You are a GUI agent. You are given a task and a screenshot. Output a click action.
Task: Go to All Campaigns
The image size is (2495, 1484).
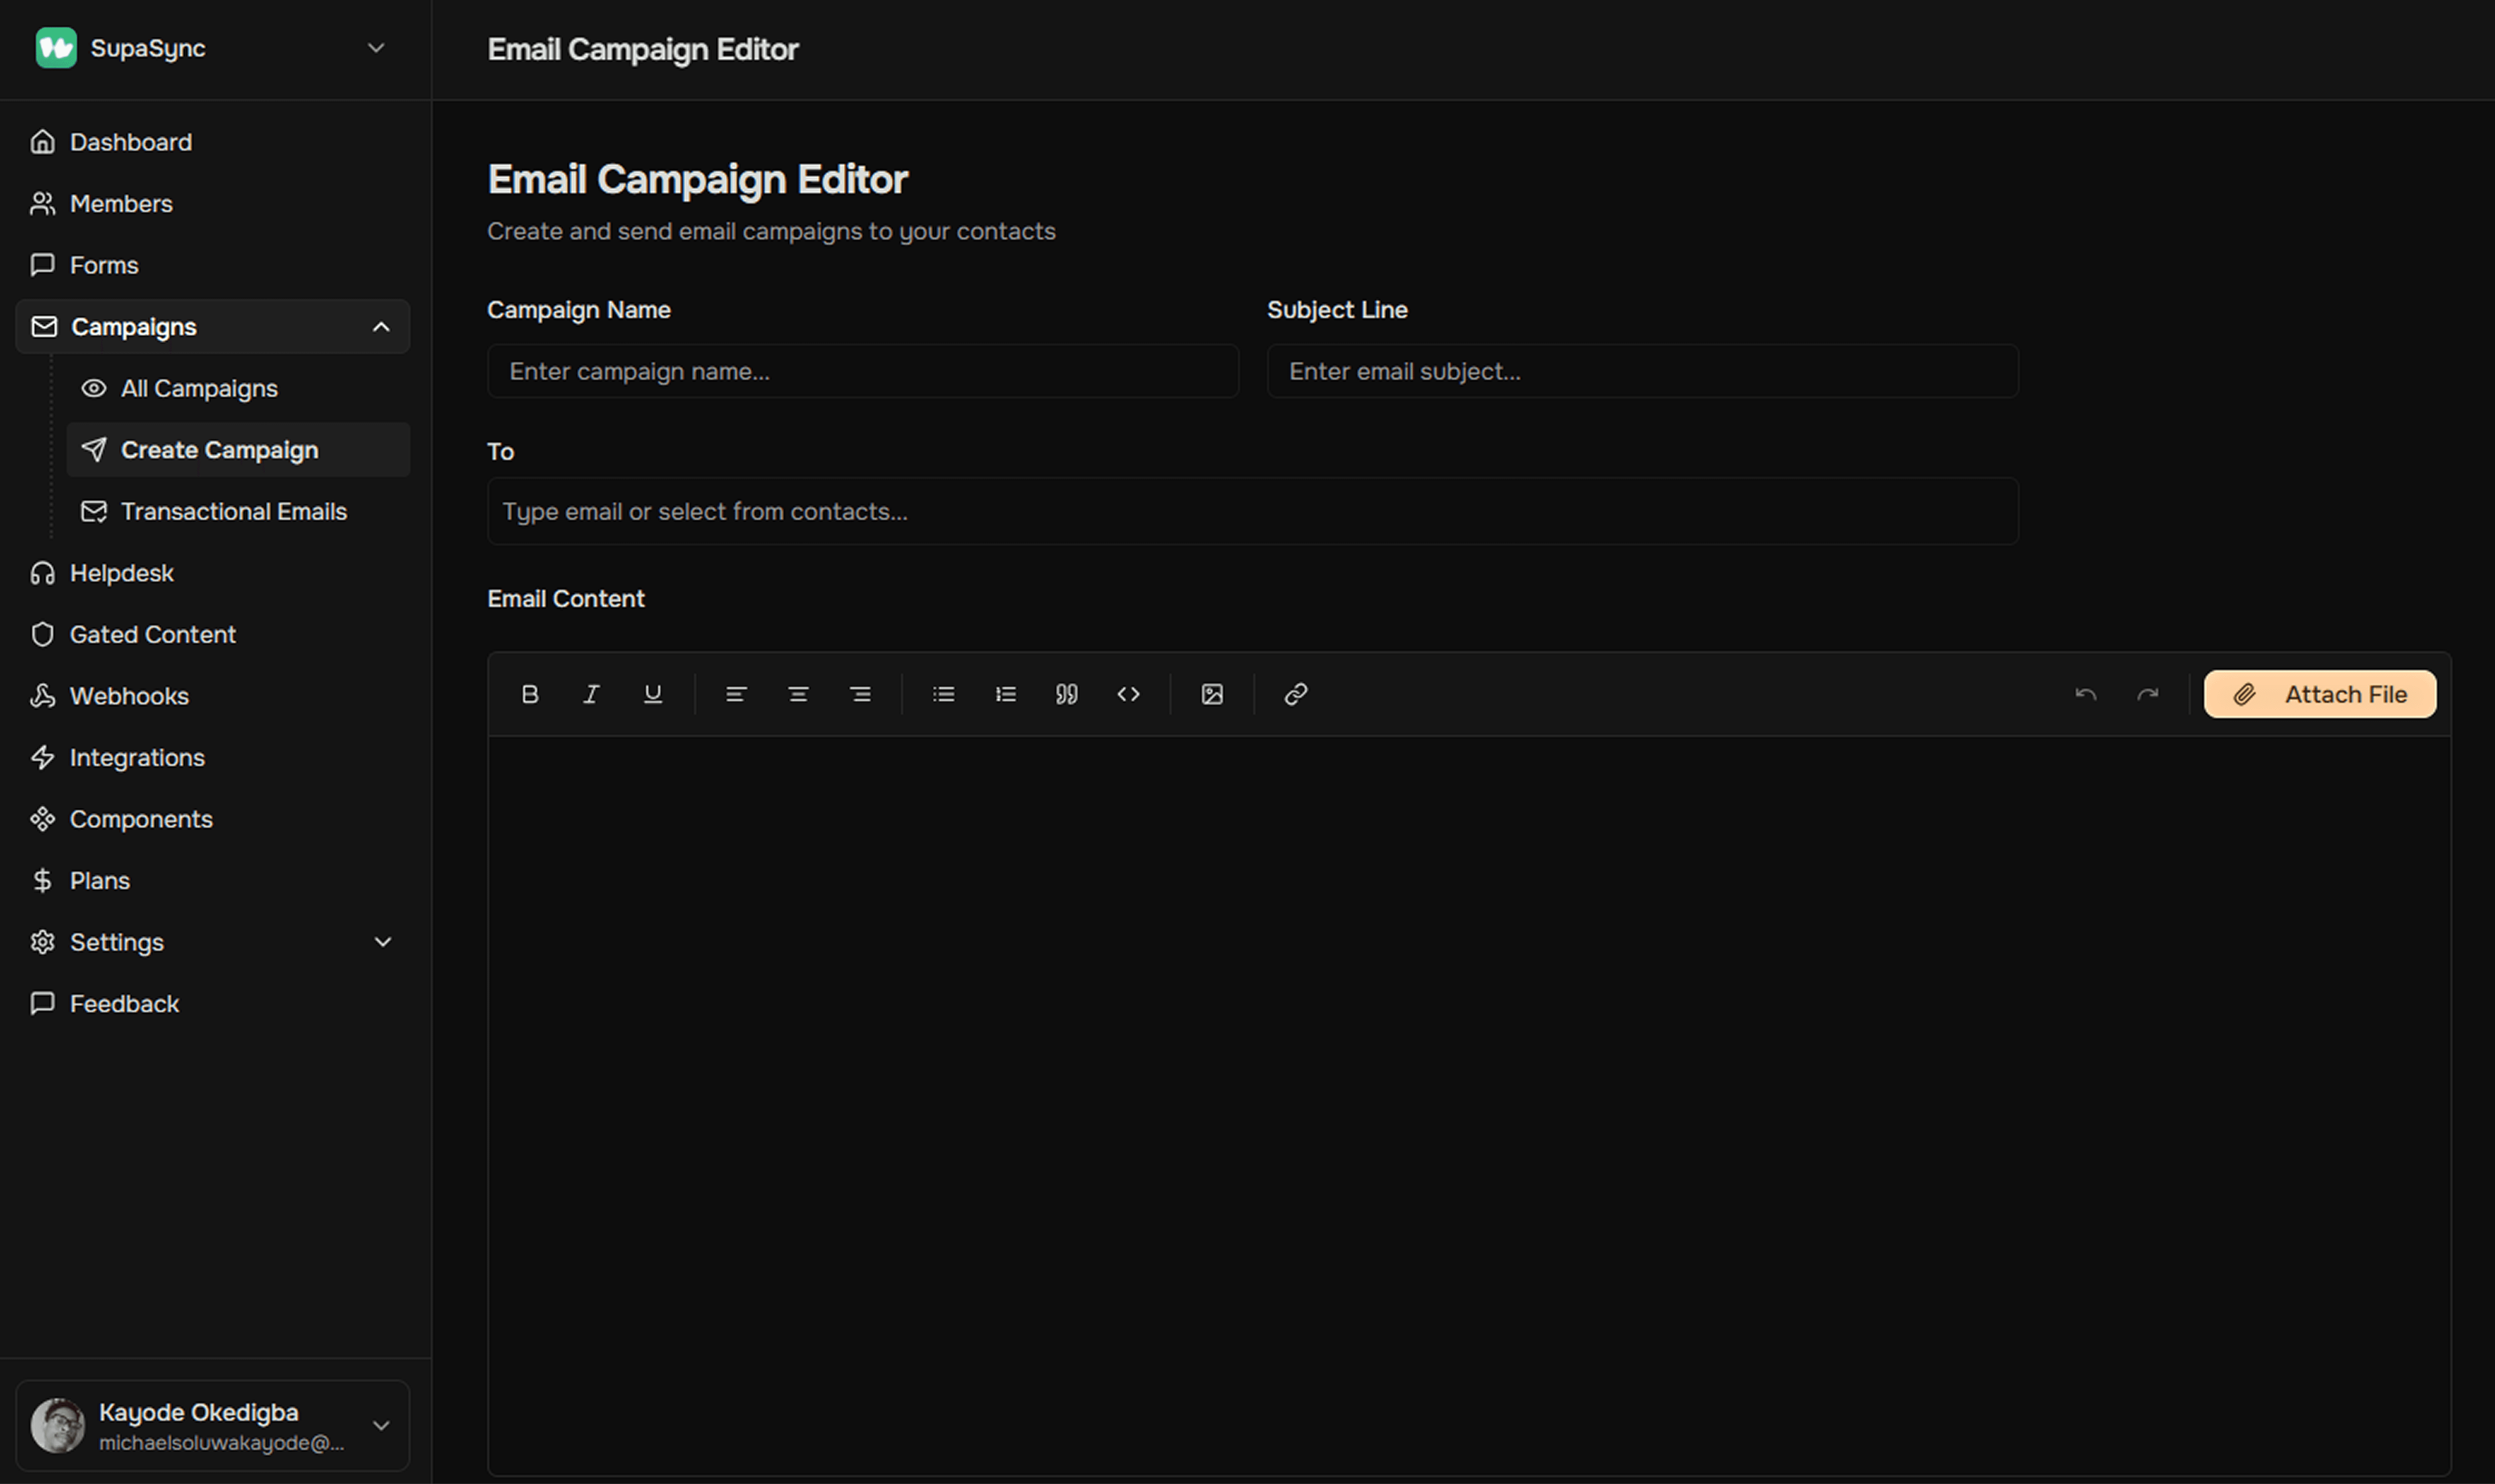pos(199,388)
